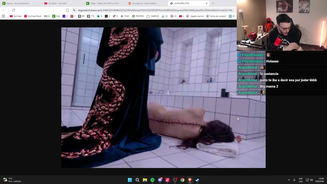The width and height of the screenshot is (327, 184).
Task: Open the tapate mama!! bookmark
Action: (x=195, y=16)
